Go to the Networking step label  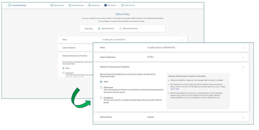click(x=96, y=5)
